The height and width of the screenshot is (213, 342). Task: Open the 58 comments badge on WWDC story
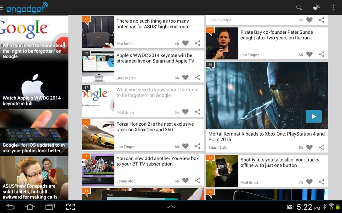click(x=86, y=54)
